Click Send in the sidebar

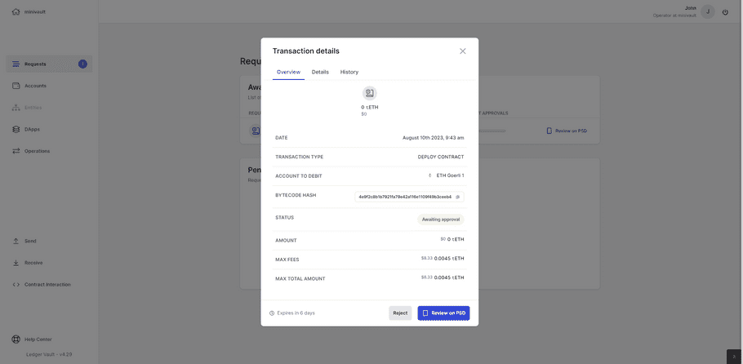(30, 241)
